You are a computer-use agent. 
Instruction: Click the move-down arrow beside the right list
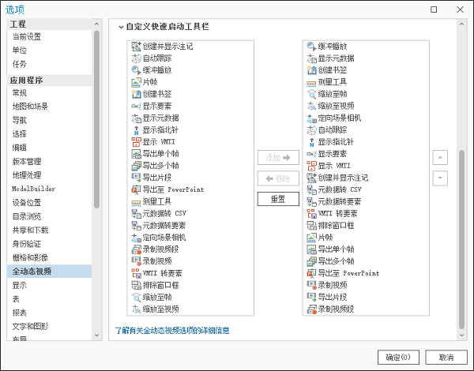pos(440,178)
